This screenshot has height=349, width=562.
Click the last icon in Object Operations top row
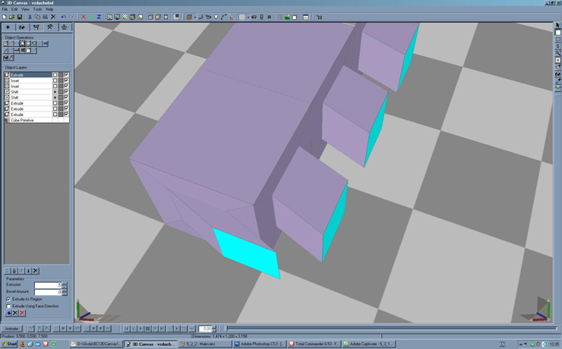(x=46, y=44)
